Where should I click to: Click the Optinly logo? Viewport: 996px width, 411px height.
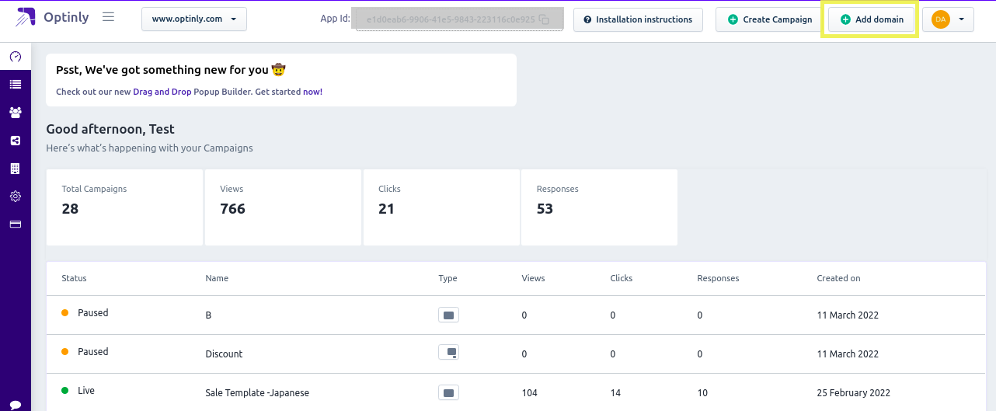pos(52,17)
